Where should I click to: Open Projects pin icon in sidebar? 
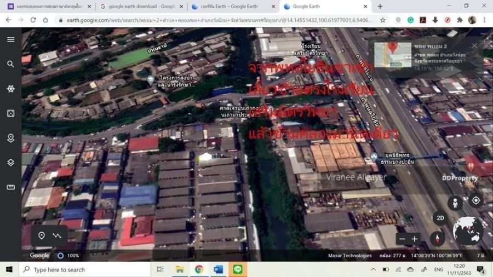coord(10,138)
